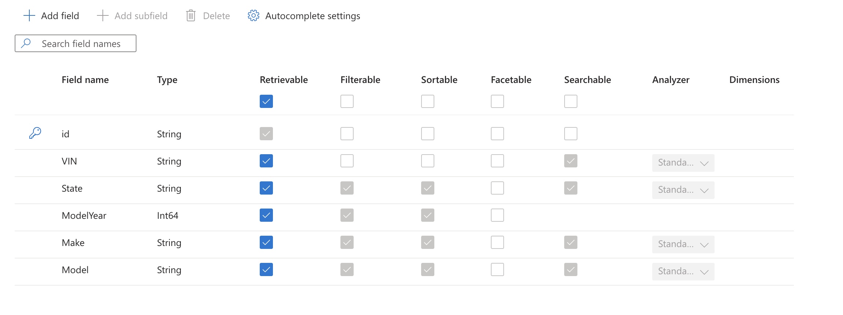This screenshot has height=315, width=843.
Task: Open Autocomplete settings via the gear icon
Action: point(253,15)
